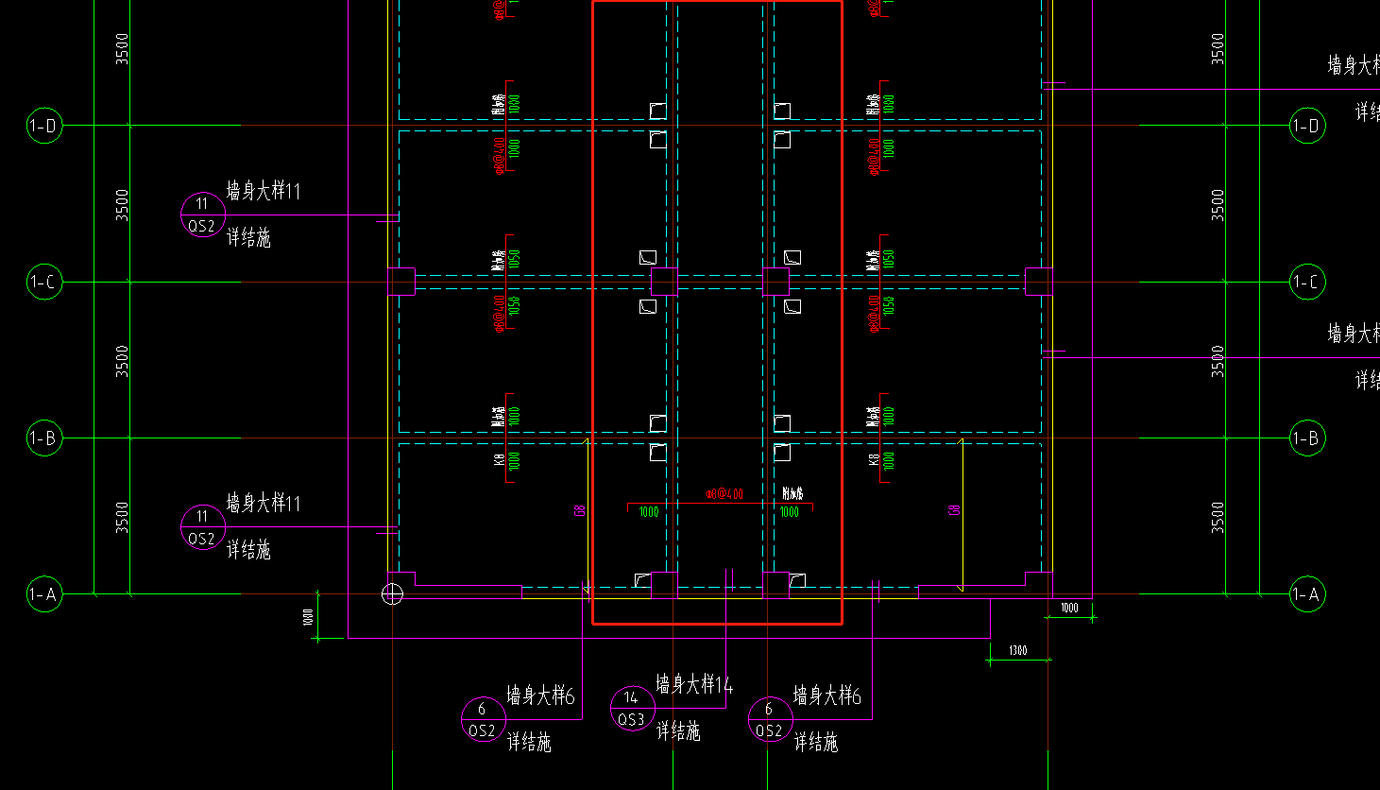
Task: Select the right 墙身大样6 label
Action: click(827, 696)
